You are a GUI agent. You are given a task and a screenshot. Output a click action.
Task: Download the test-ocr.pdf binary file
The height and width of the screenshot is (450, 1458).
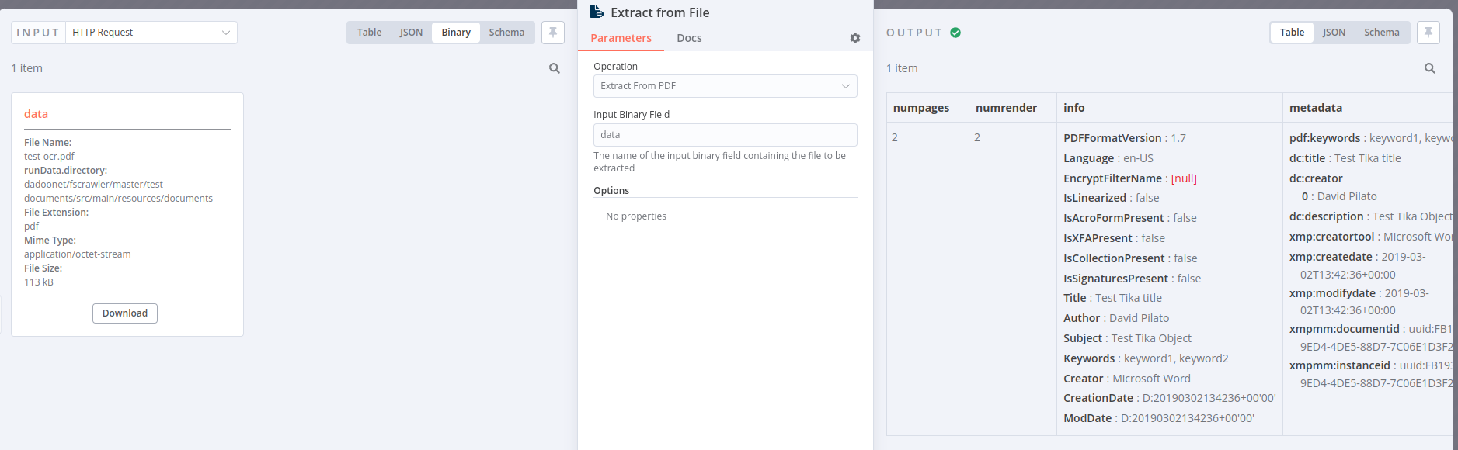pyautogui.click(x=125, y=313)
